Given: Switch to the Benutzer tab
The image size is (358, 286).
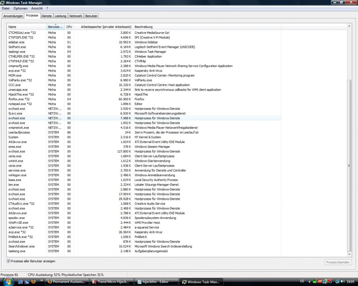Looking at the screenshot, I should tap(91, 16).
